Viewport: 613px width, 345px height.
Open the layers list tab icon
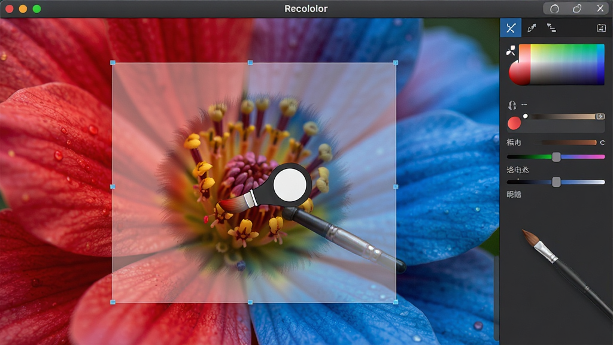click(551, 28)
